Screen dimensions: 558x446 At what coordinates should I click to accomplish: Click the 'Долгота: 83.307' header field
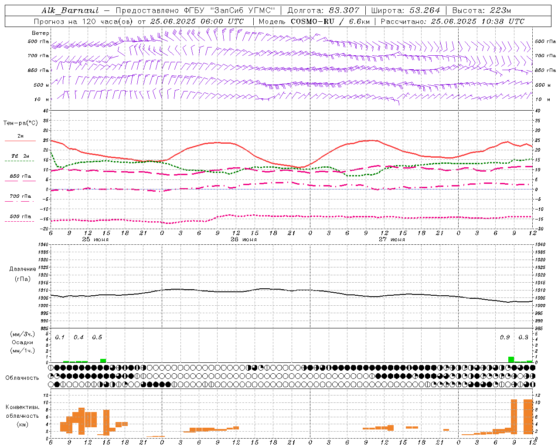pyautogui.click(x=323, y=10)
